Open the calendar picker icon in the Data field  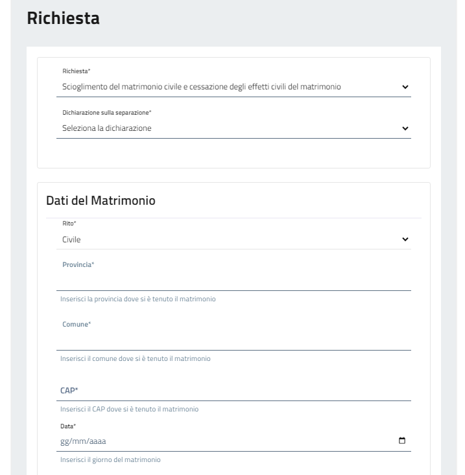(402, 441)
